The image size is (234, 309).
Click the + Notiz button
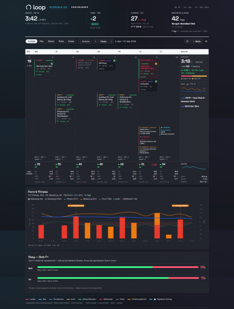click(197, 42)
